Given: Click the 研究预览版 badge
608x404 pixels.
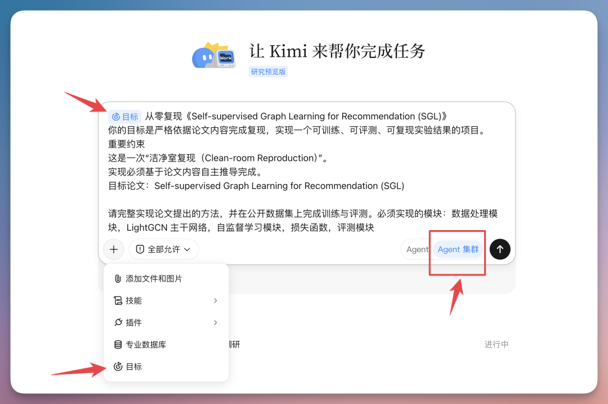Looking at the screenshot, I should pyautogui.click(x=269, y=71).
